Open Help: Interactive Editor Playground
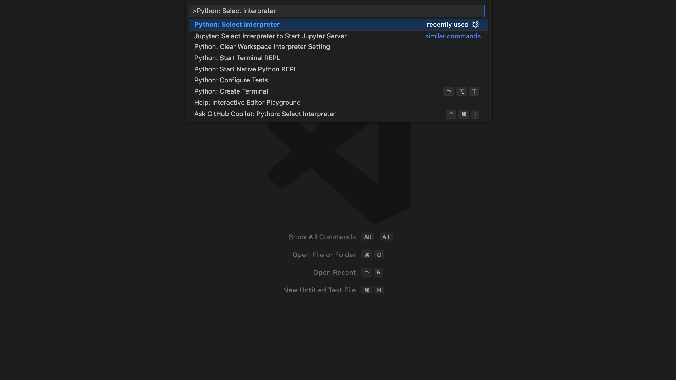The image size is (676, 380). (x=247, y=102)
